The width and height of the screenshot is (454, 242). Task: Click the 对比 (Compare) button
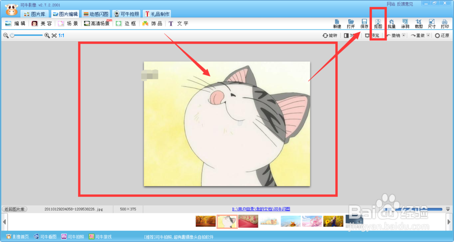(350, 35)
